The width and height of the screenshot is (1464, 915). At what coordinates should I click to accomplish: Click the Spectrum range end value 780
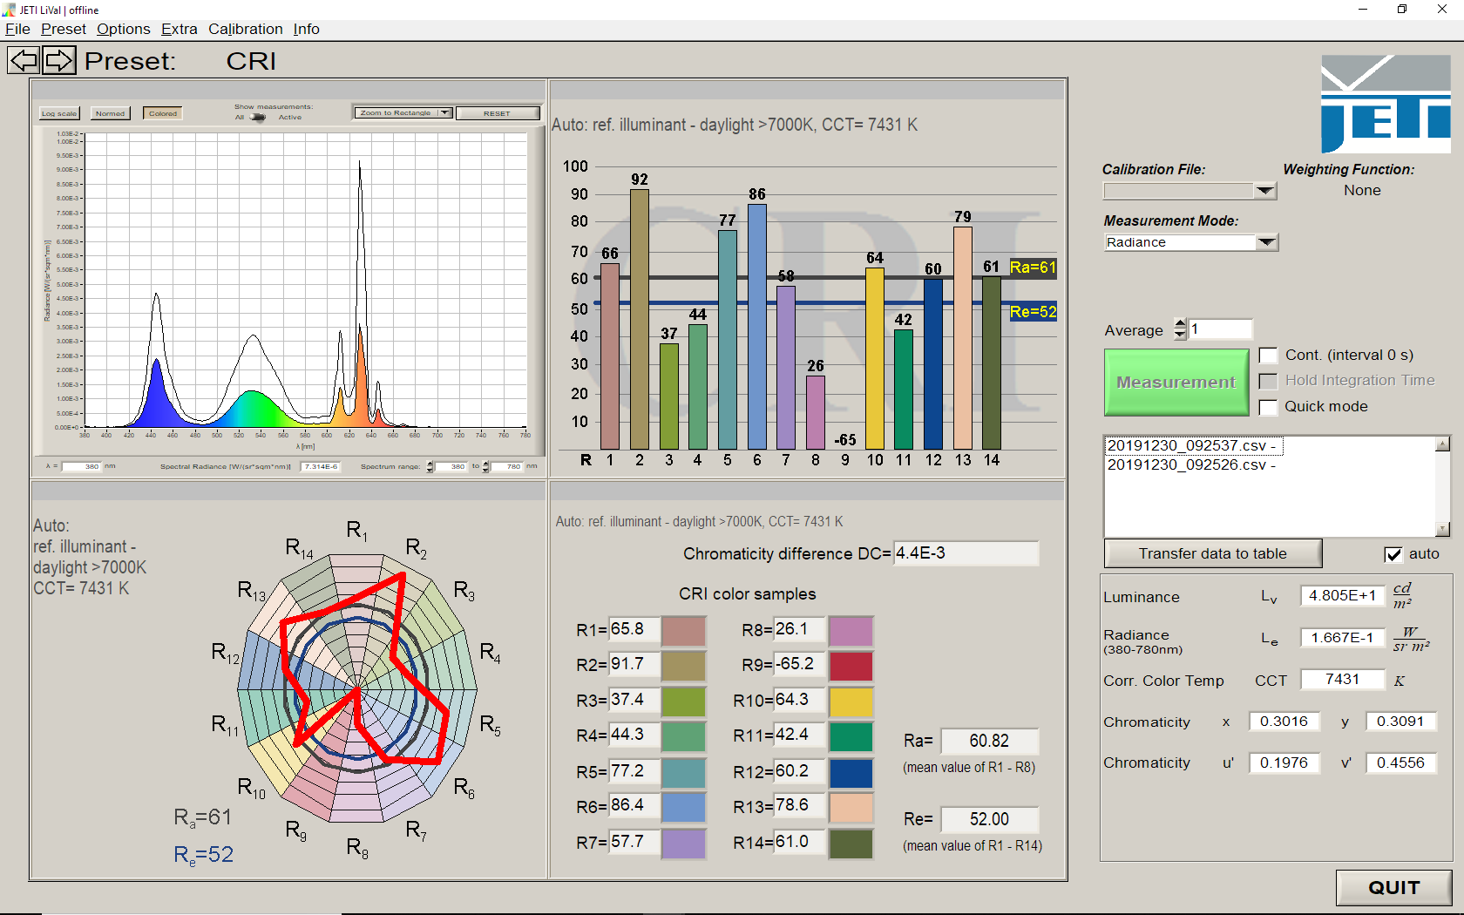(508, 466)
